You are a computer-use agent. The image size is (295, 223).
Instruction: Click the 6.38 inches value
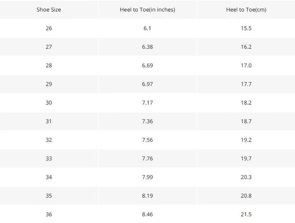tap(147, 46)
